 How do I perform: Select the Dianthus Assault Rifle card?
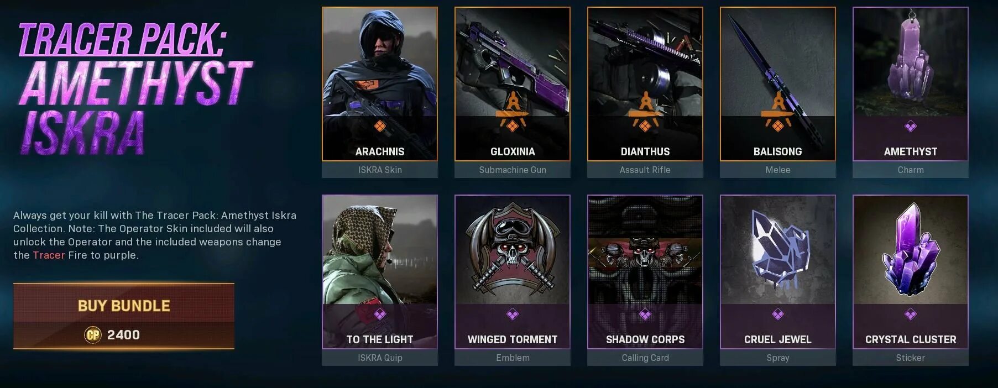645,92
